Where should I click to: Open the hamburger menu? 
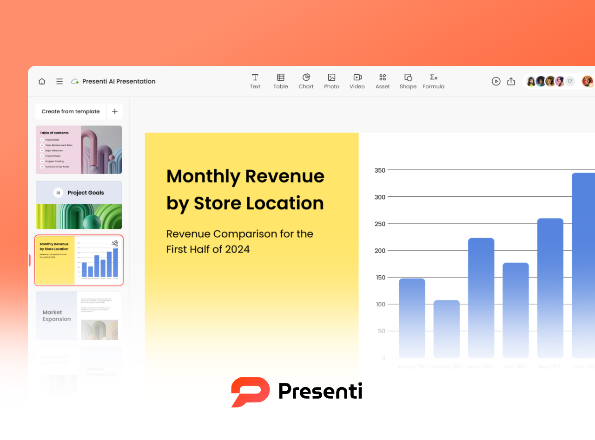[x=59, y=81]
